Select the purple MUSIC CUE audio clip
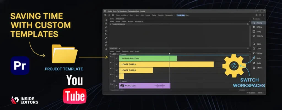Image resolution: width=282 pixels, height=110 pixels. (145, 86)
